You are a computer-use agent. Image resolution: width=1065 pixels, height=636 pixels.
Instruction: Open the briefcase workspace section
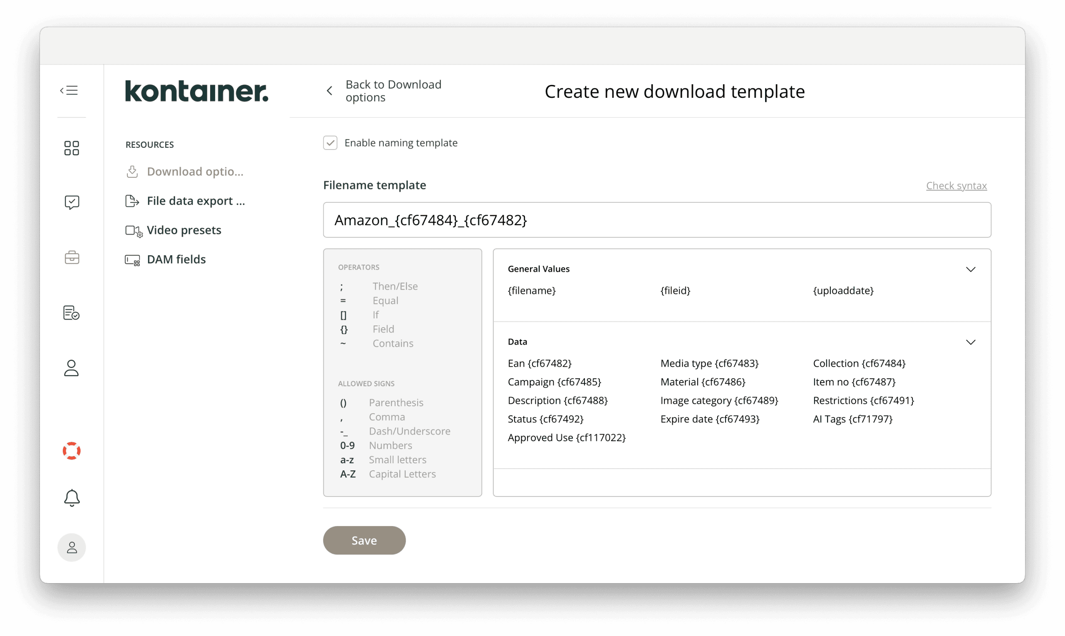click(72, 257)
